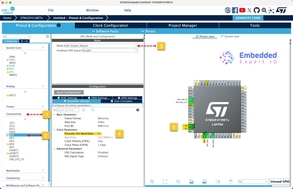Open the Window menu
This screenshot has height=189, width=293.
92,10
